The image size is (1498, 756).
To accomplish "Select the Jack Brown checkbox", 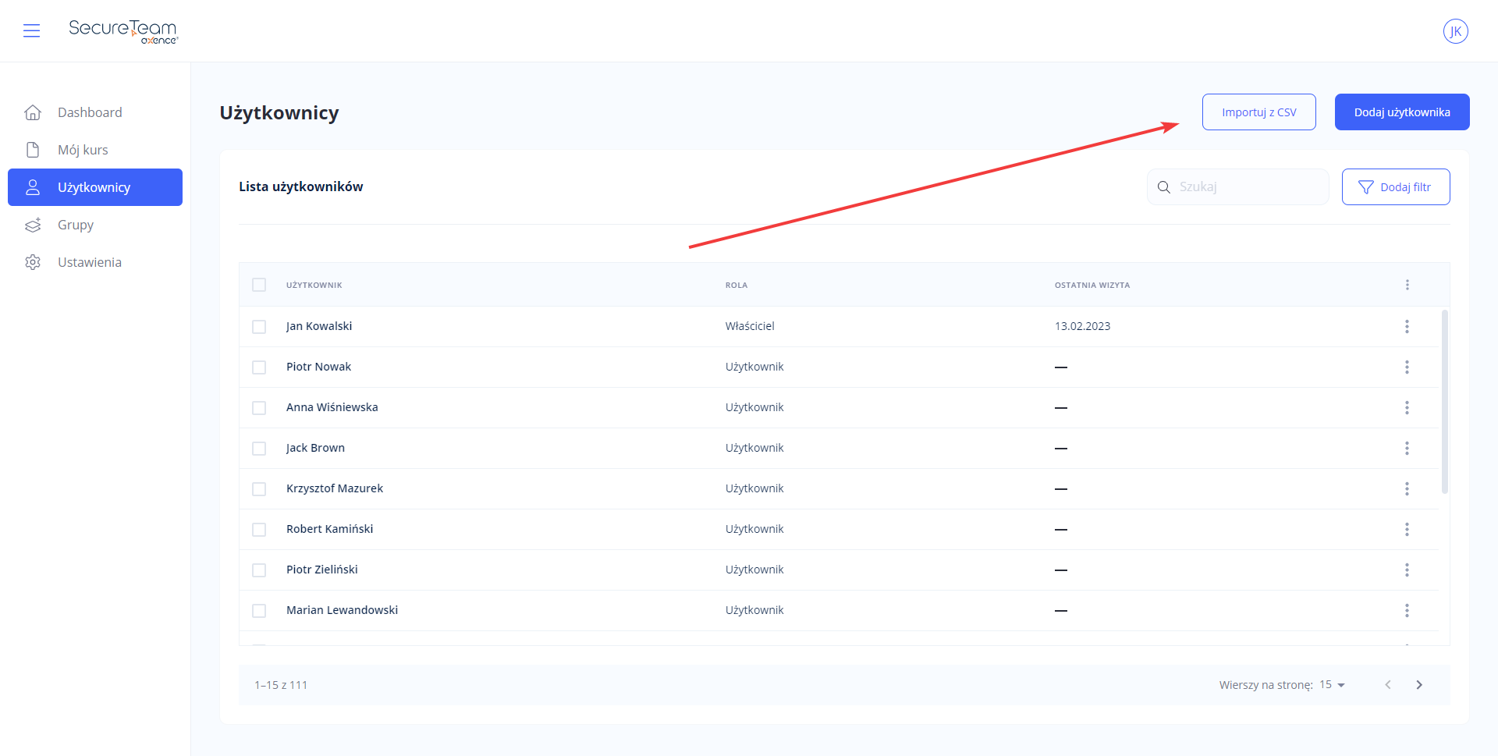I will [x=259, y=448].
